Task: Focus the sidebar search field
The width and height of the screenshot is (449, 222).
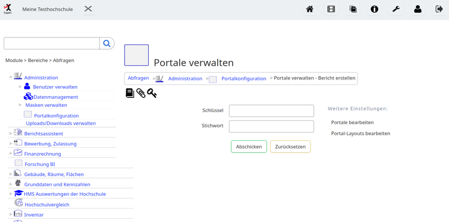Action: 52,44
